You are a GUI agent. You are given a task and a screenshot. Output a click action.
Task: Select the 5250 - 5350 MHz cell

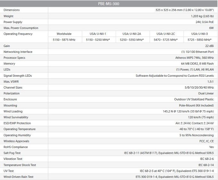point(132,40)
